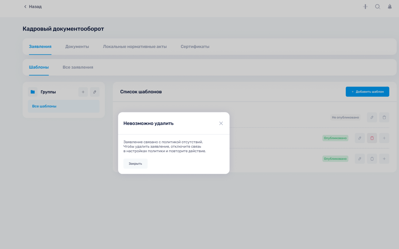The height and width of the screenshot is (249, 399).
Task: Open search using the magnifier icon
Action: click(x=377, y=6)
